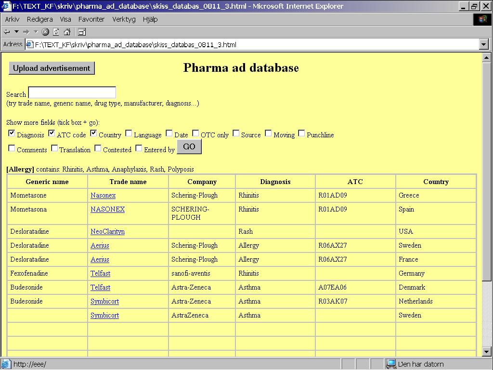Click the page icon in the address bar
Screen dimensions: 493x370
point(29,45)
